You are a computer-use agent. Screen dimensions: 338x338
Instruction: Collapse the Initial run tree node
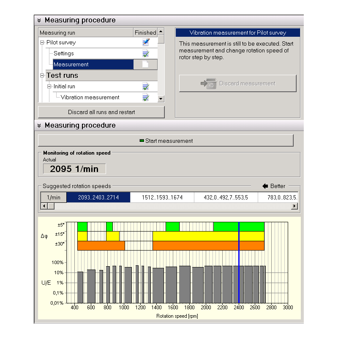point(49,87)
